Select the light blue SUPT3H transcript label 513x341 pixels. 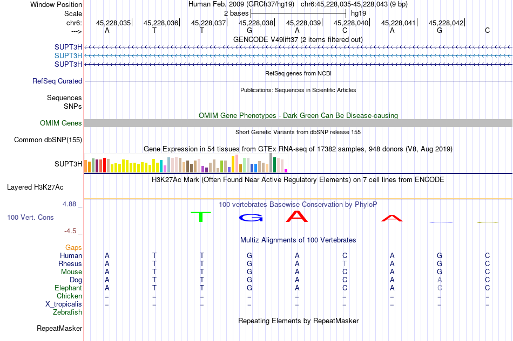68,55
